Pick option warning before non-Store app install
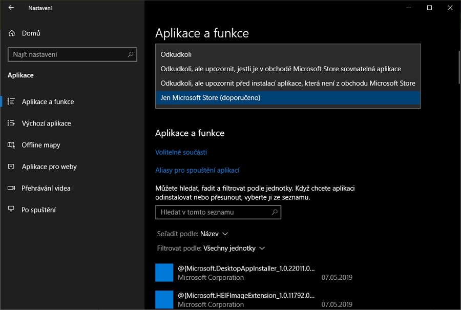This screenshot has width=461, height=310. pyautogui.click(x=287, y=83)
